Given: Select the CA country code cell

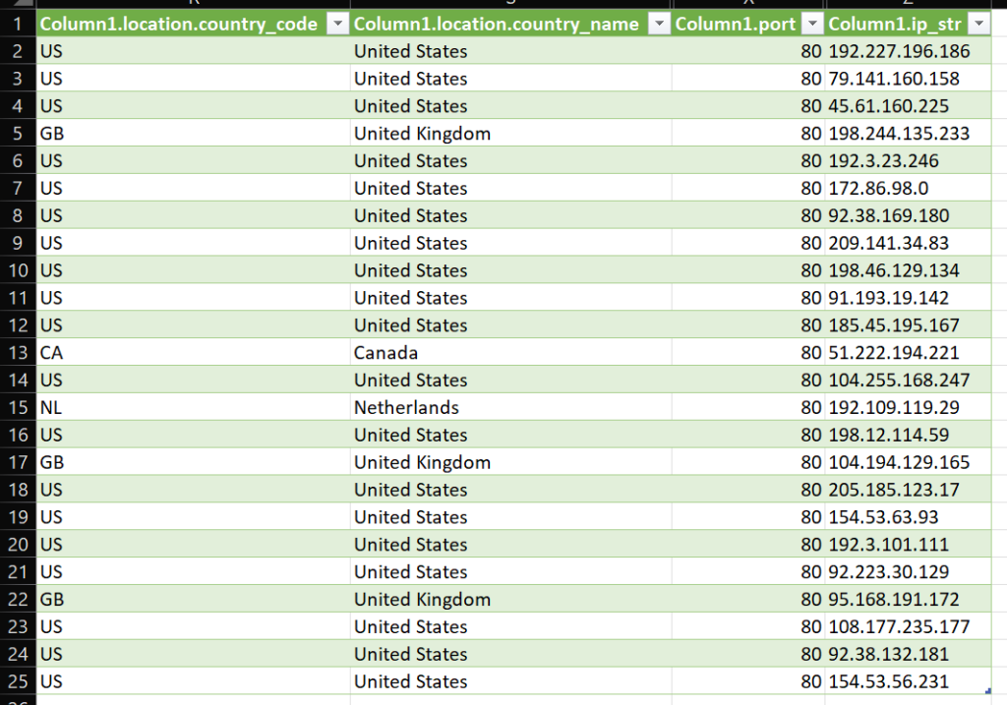Looking at the screenshot, I should [x=193, y=352].
